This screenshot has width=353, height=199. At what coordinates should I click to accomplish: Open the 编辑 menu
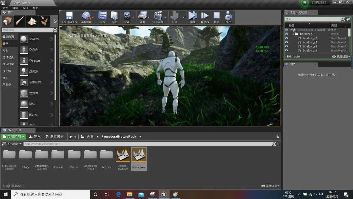pyautogui.click(x=15, y=8)
